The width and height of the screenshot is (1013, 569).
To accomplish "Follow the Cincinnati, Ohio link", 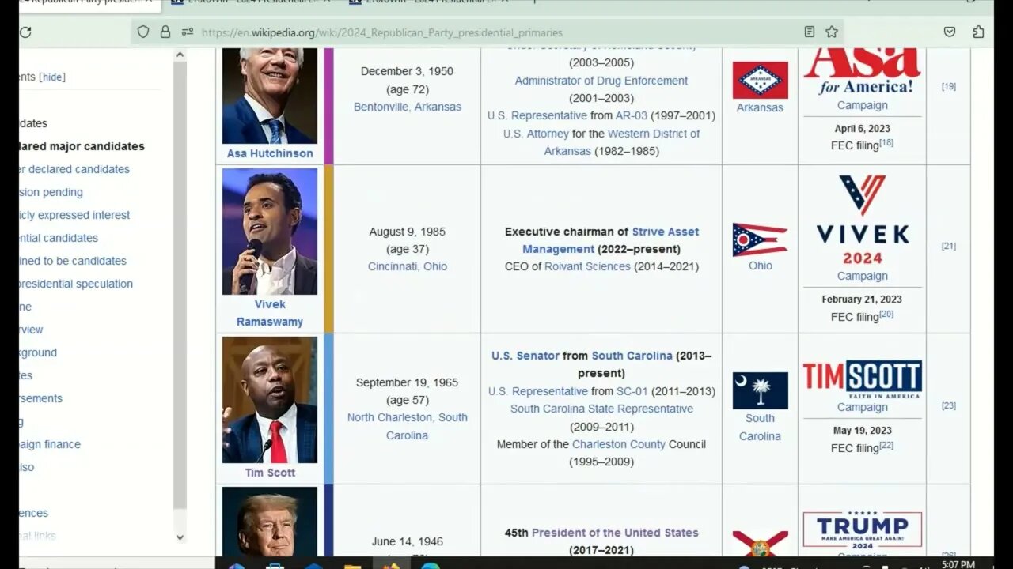I will [407, 266].
